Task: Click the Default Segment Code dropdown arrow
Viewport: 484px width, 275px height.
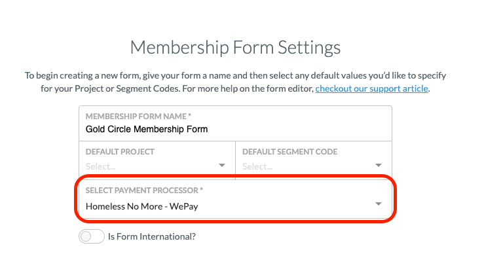Action: pos(379,165)
